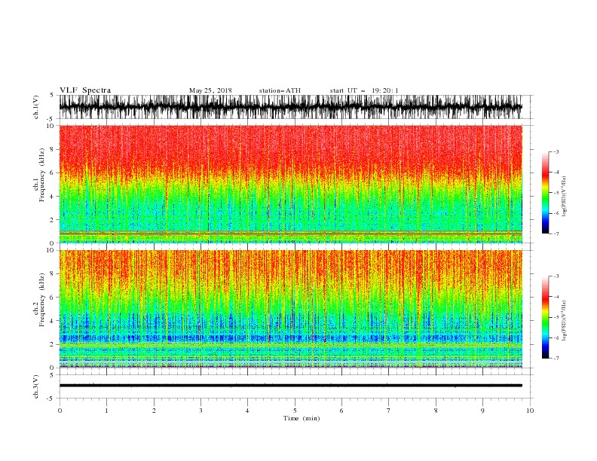Click the ch.1 frequency tick "2"
This screenshot has height=461, width=597.
coord(53,220)
